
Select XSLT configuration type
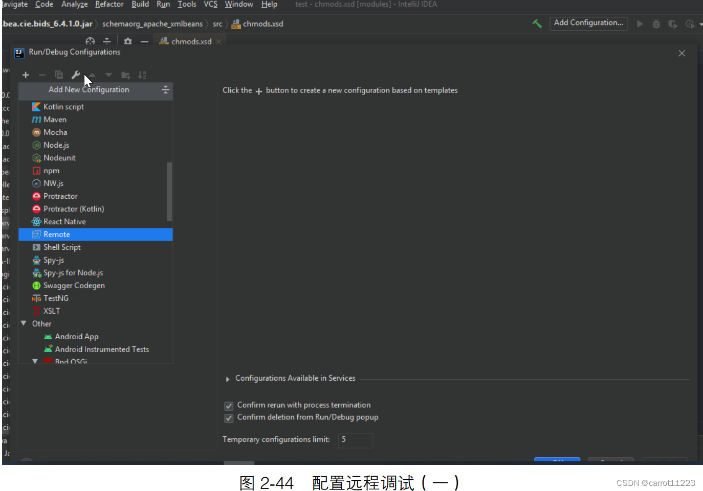tap(96, 311)
